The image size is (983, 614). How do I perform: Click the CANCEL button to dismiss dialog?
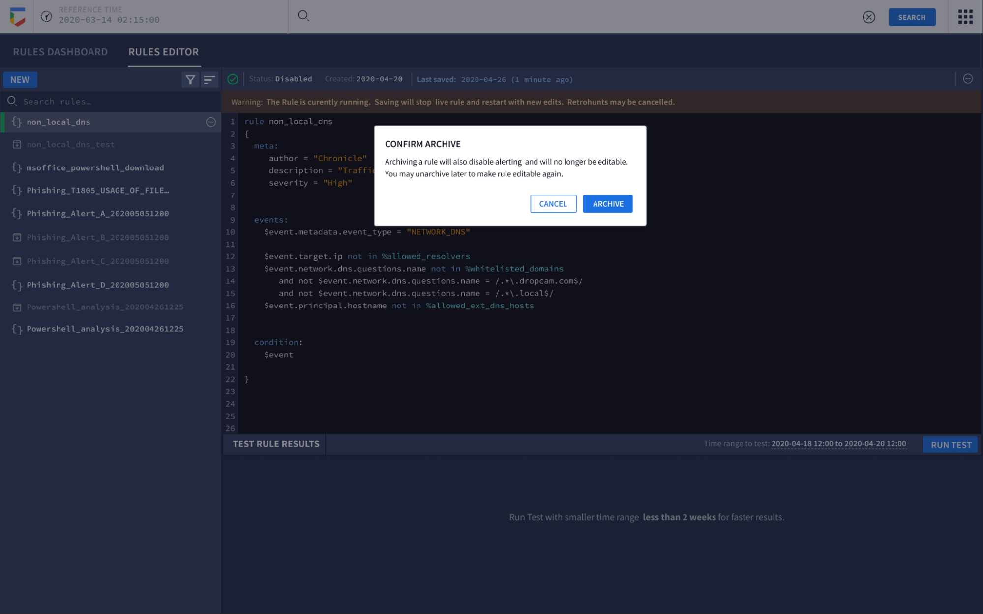552,204
